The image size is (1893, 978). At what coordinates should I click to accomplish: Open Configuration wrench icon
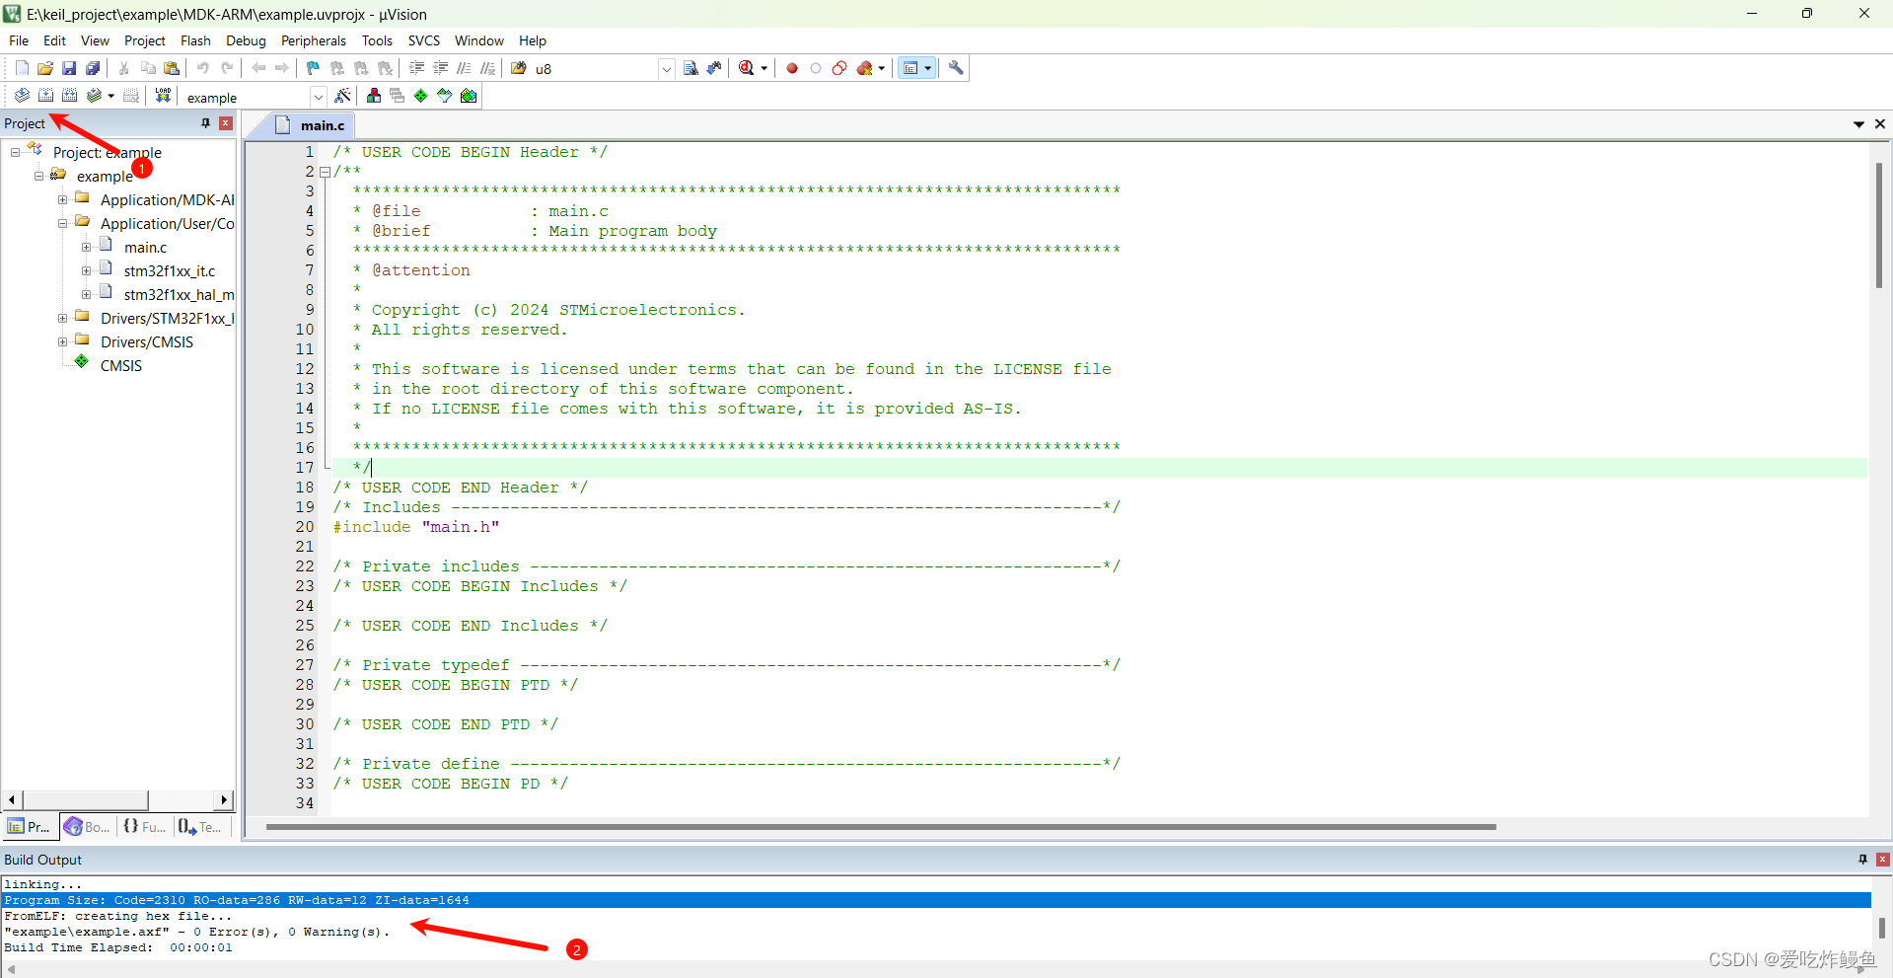[956, 68]
